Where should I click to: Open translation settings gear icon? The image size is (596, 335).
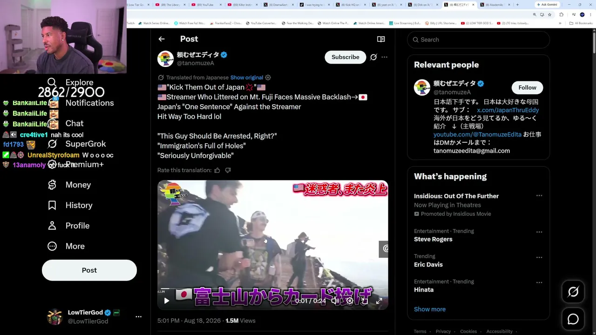click(x=268, y=78)
